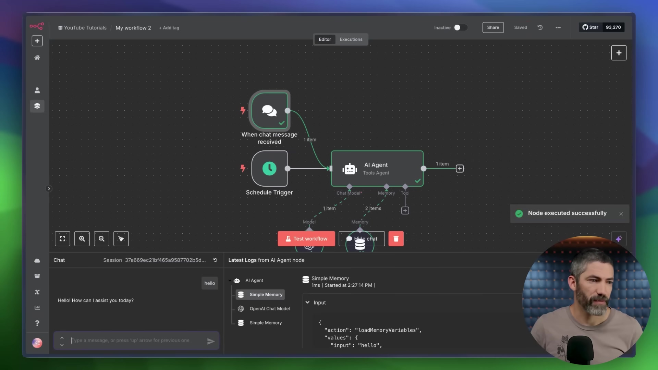Select the highlighted Simple Memory log entry
The image size is (658, 370).
tap(260, 295)
